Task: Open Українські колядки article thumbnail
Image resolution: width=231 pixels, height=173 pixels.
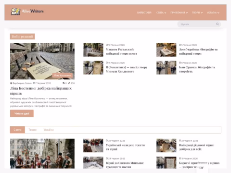Action: click(x=93, y=146)
